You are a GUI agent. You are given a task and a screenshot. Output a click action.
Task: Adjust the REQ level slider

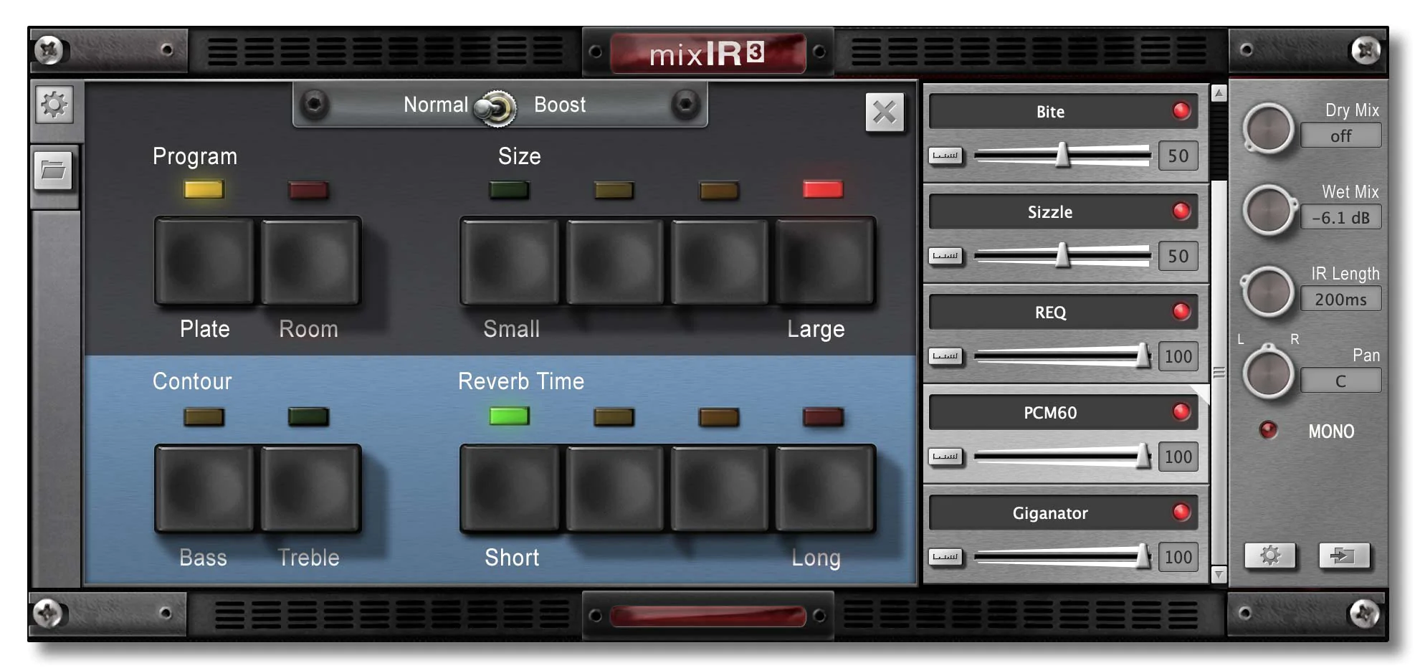click(x=1062, y=356)
